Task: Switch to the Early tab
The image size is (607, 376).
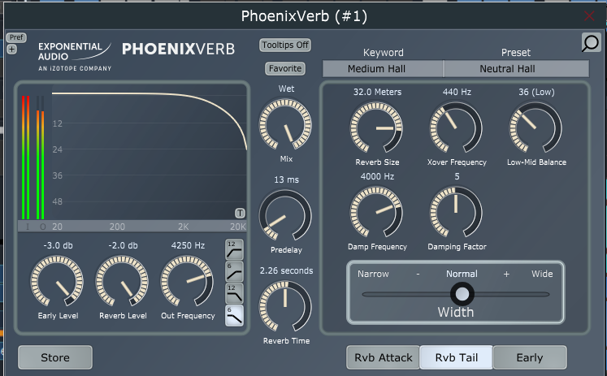Action: coord(530,357)
